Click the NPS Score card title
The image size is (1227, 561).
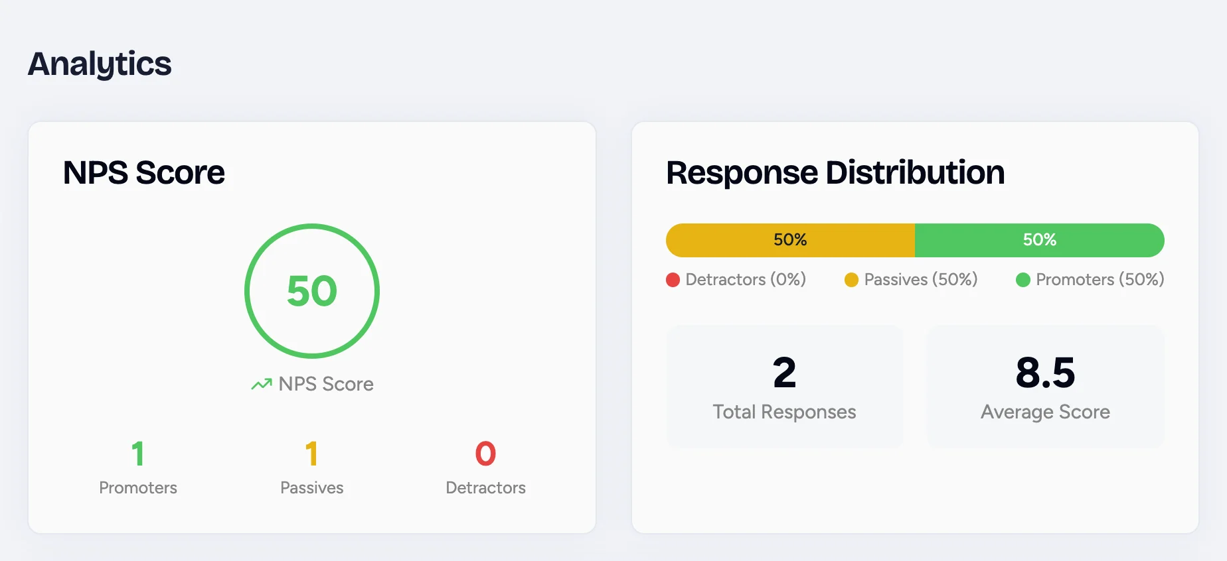[144, 172]
